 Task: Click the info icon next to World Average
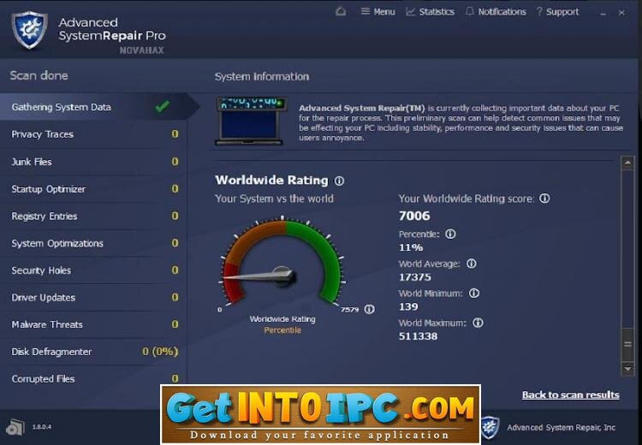472,264
